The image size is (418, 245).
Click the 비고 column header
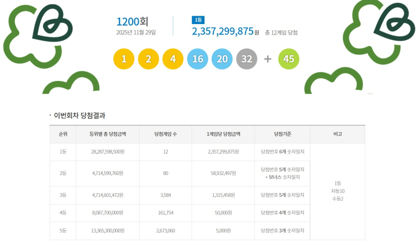coord(337,134)
